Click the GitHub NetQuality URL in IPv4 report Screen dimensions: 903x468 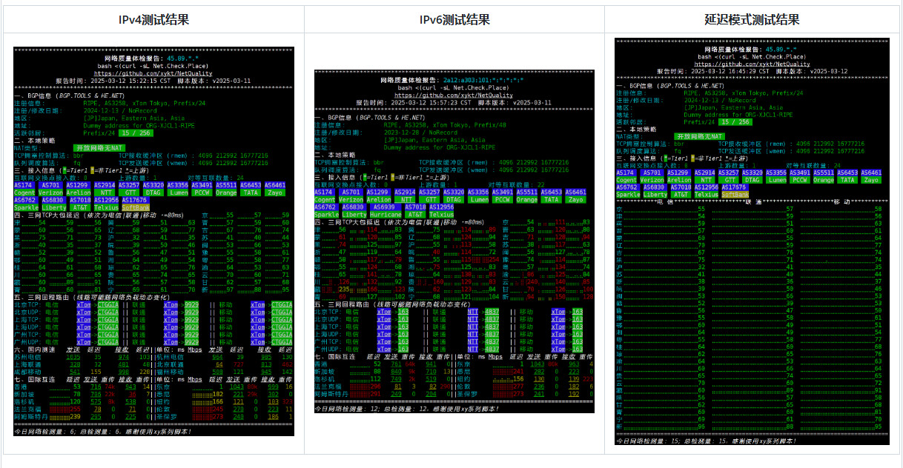tap(153, 74)
